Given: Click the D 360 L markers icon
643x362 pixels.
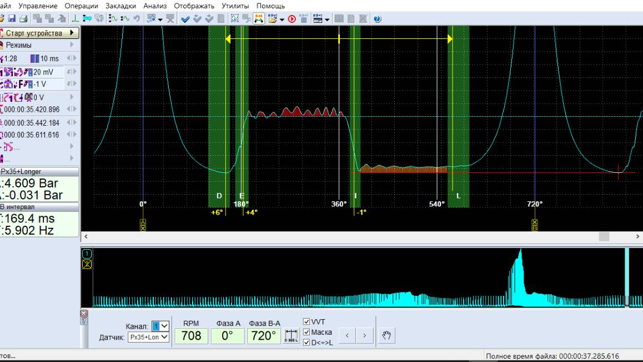Looking at the screenshot, I should (x=291, y=336).
